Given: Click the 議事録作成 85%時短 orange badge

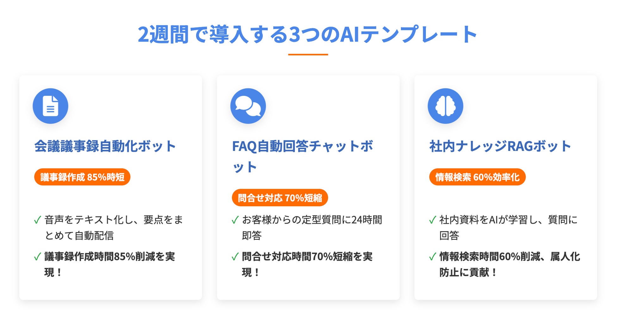Looking at the screenshot, I should 82,177.
